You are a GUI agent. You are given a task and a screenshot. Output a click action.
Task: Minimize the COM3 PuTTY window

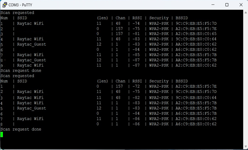pos(213,5)
